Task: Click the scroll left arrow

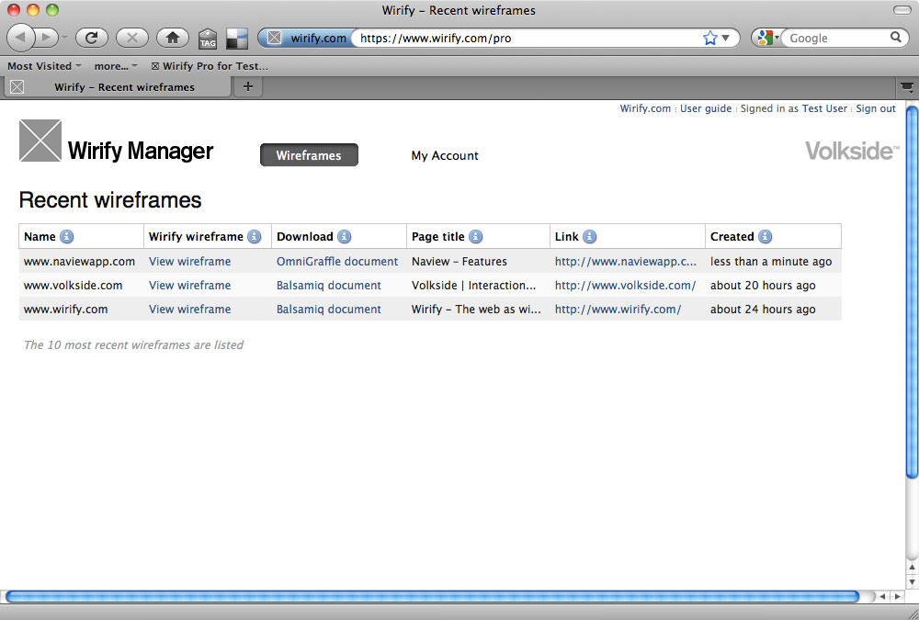Action: click(882, 596)
